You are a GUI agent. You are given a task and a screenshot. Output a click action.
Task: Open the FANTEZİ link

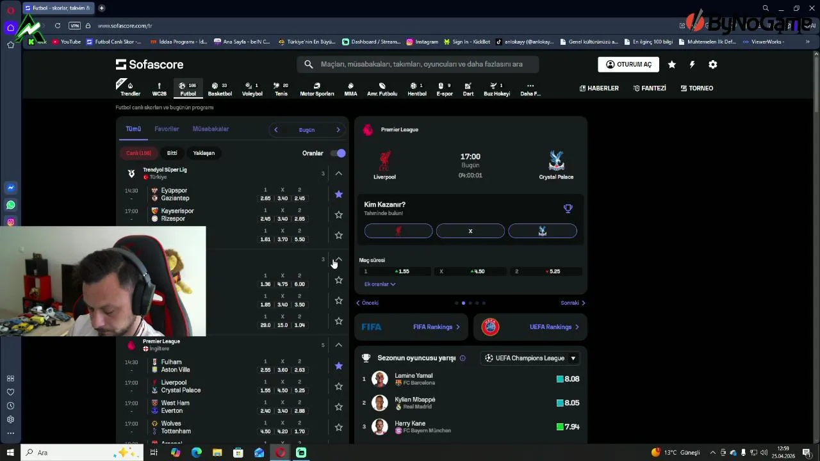650,88
